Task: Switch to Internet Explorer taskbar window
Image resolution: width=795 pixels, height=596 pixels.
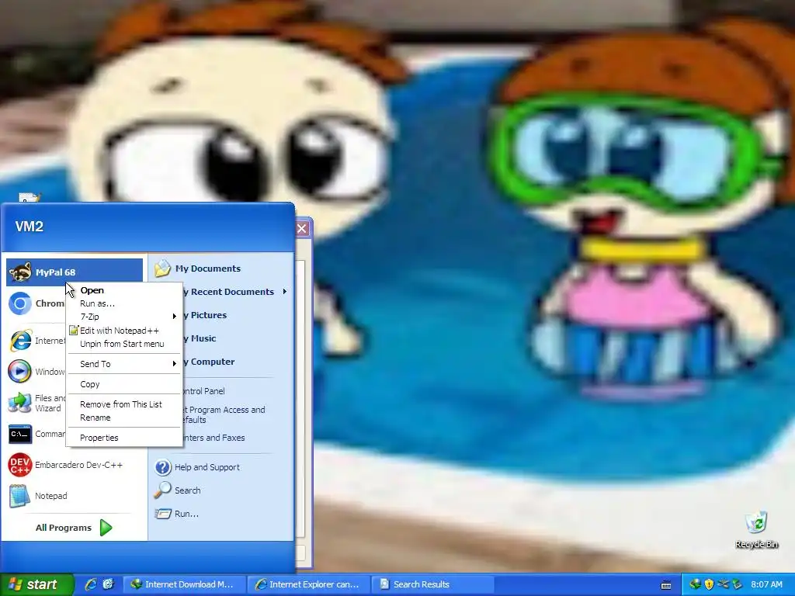Action: (x=308, y=584)
